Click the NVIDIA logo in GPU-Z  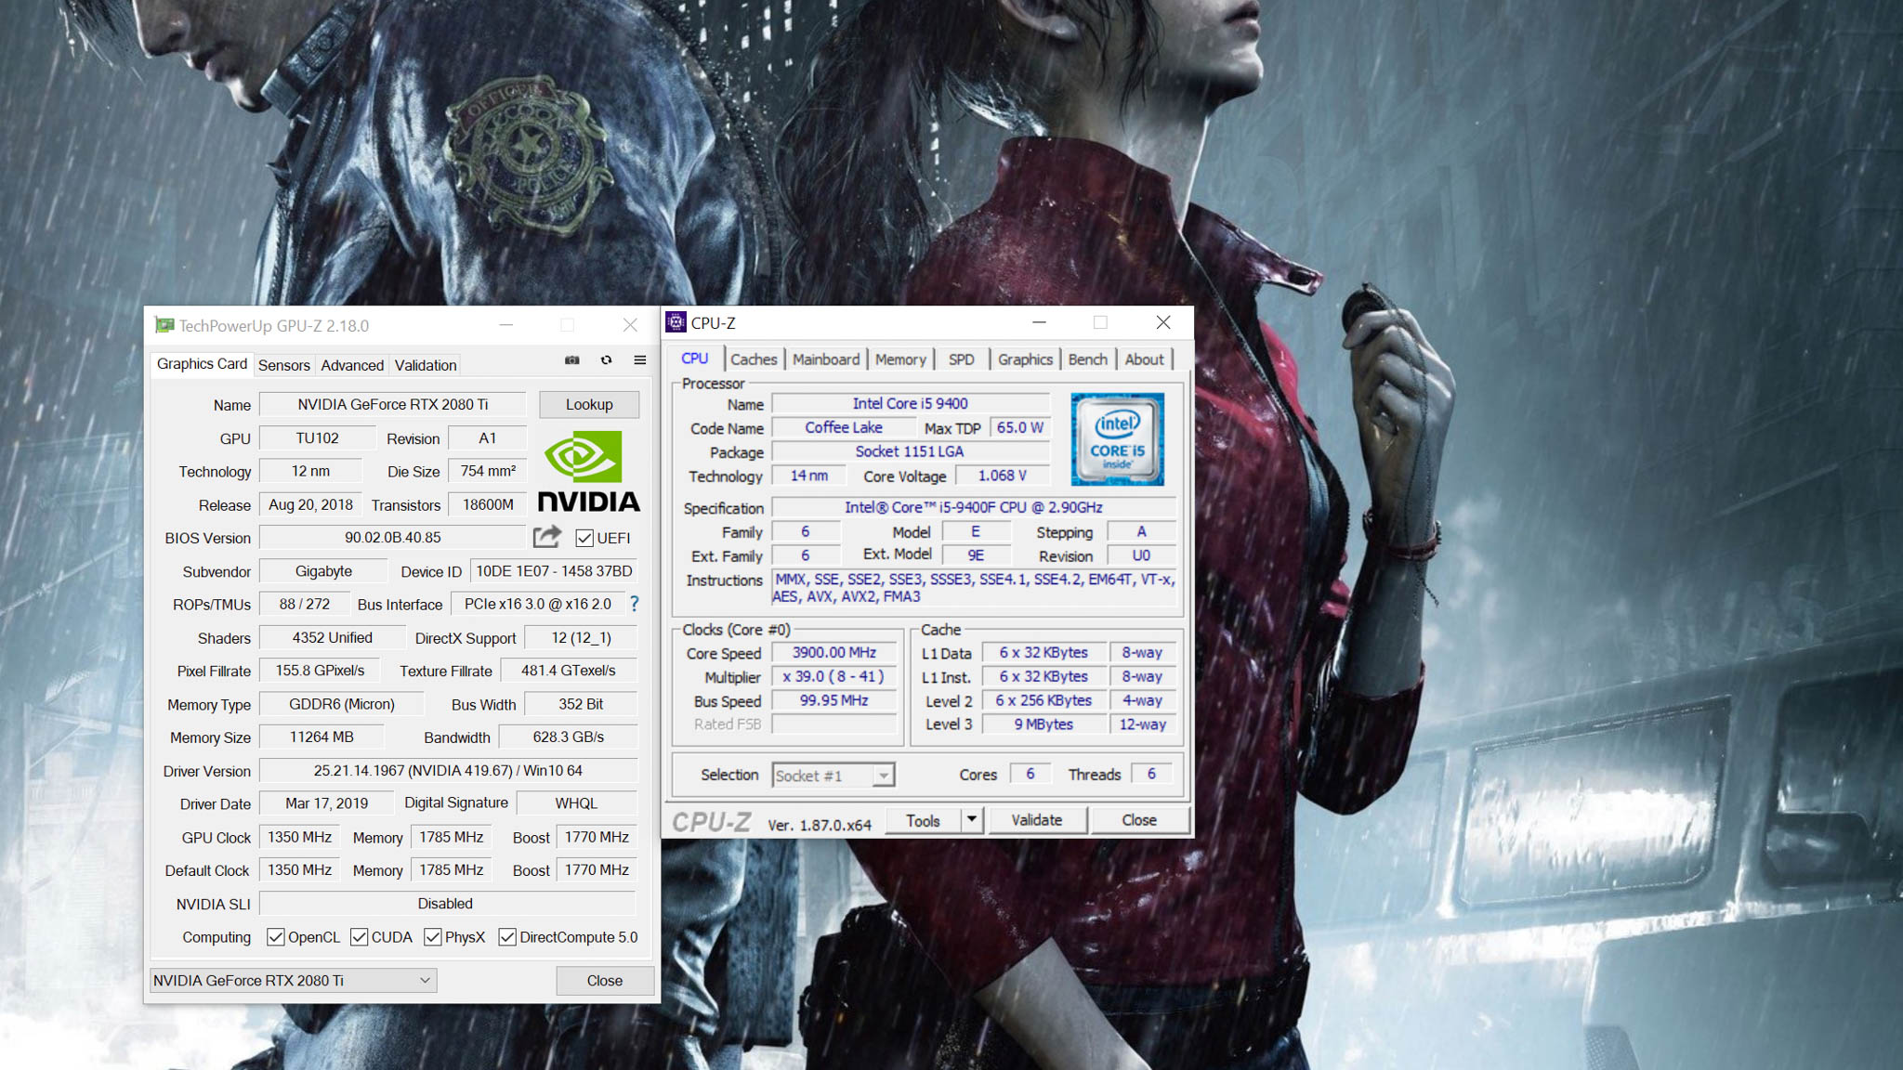tap(589, 472)
